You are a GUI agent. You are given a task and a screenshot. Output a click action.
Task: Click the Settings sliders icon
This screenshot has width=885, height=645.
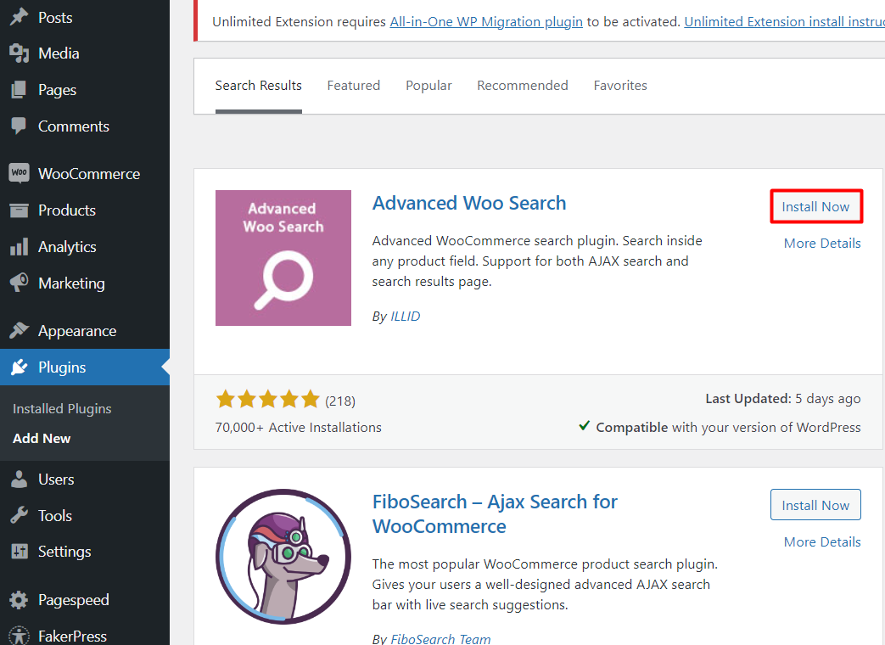(20, 552)
